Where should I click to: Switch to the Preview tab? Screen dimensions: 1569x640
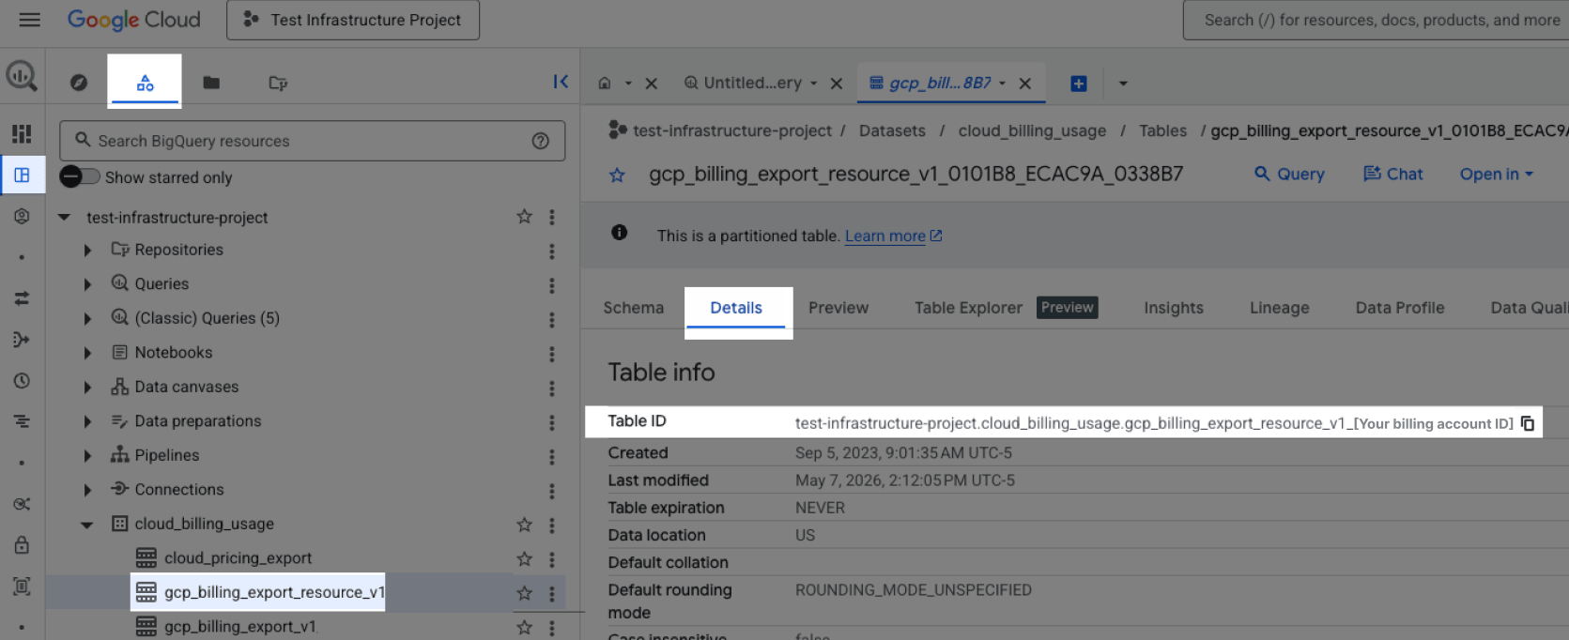pyautogui.click(x=838, y=308)
